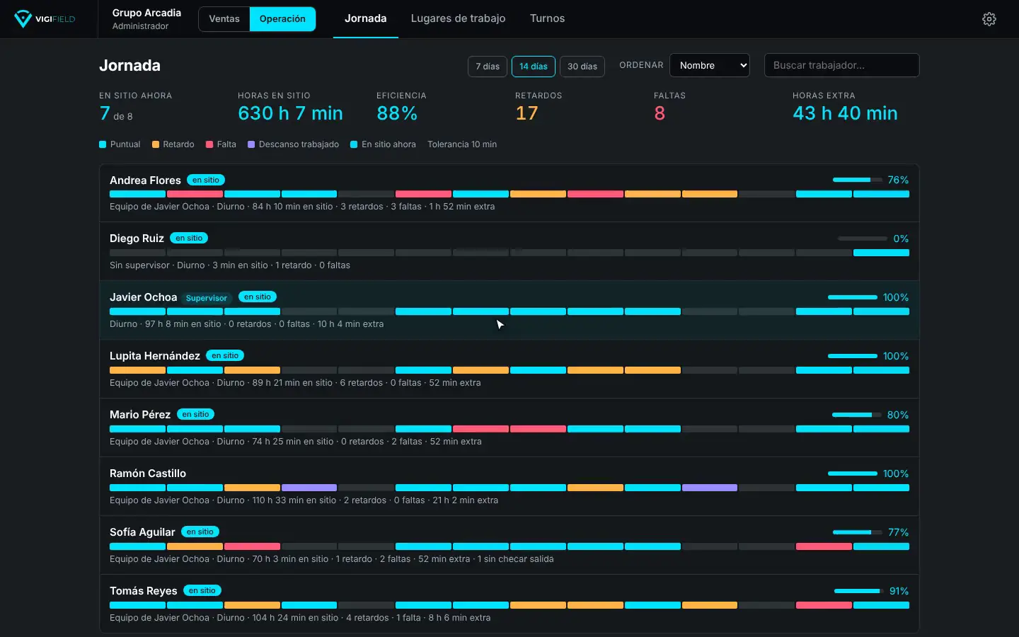Click Mario Pérez name

[x=140, y=415]
